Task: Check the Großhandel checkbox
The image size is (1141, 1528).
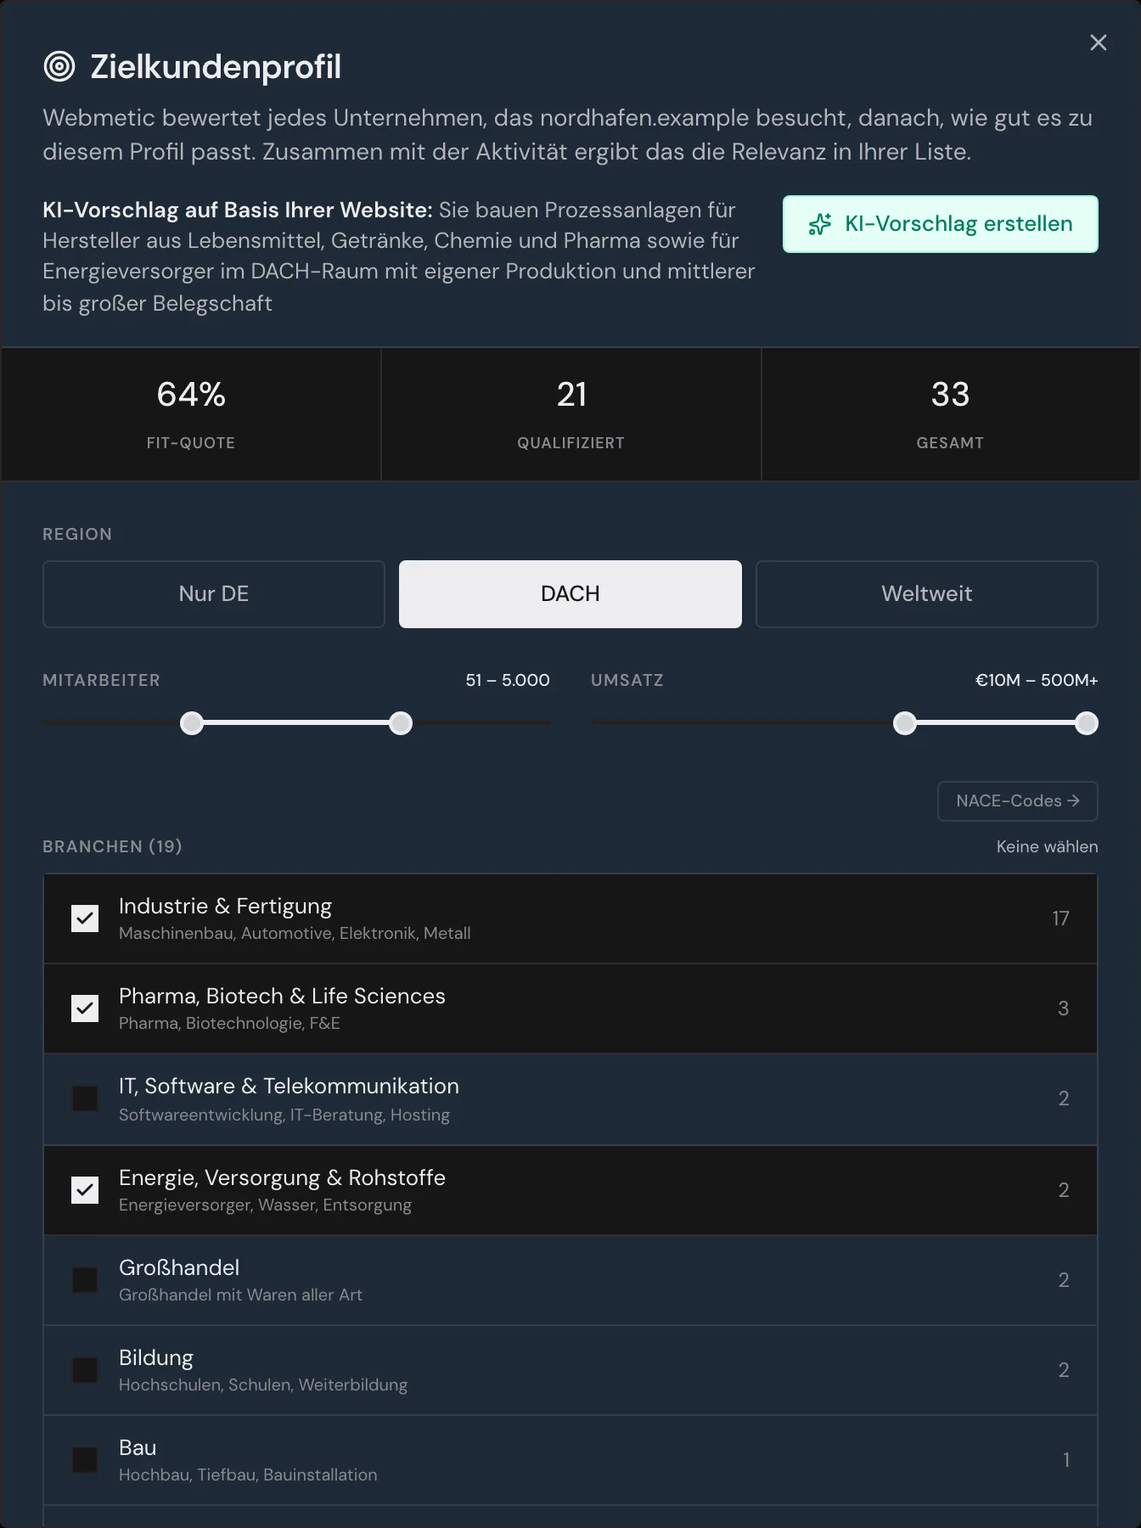Action: click(x=85, y=1280)
